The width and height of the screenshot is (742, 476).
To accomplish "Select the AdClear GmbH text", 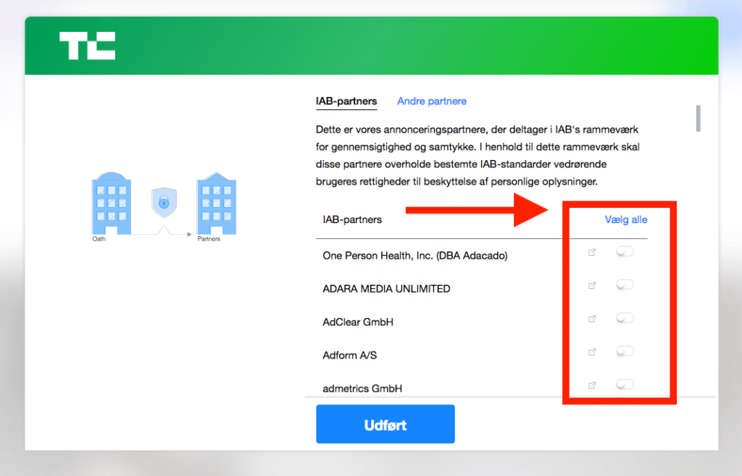I will pos(358,322).
